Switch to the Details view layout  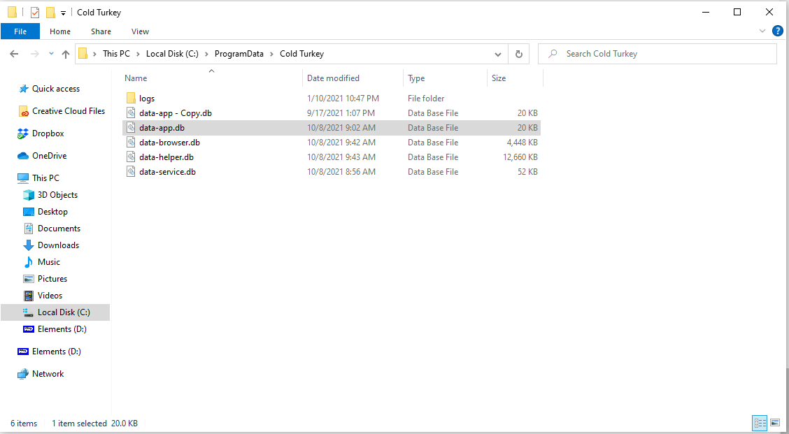click(x=760, y=423)
